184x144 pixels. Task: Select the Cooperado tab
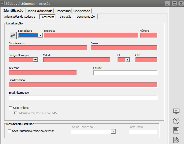tap(82, 11)
